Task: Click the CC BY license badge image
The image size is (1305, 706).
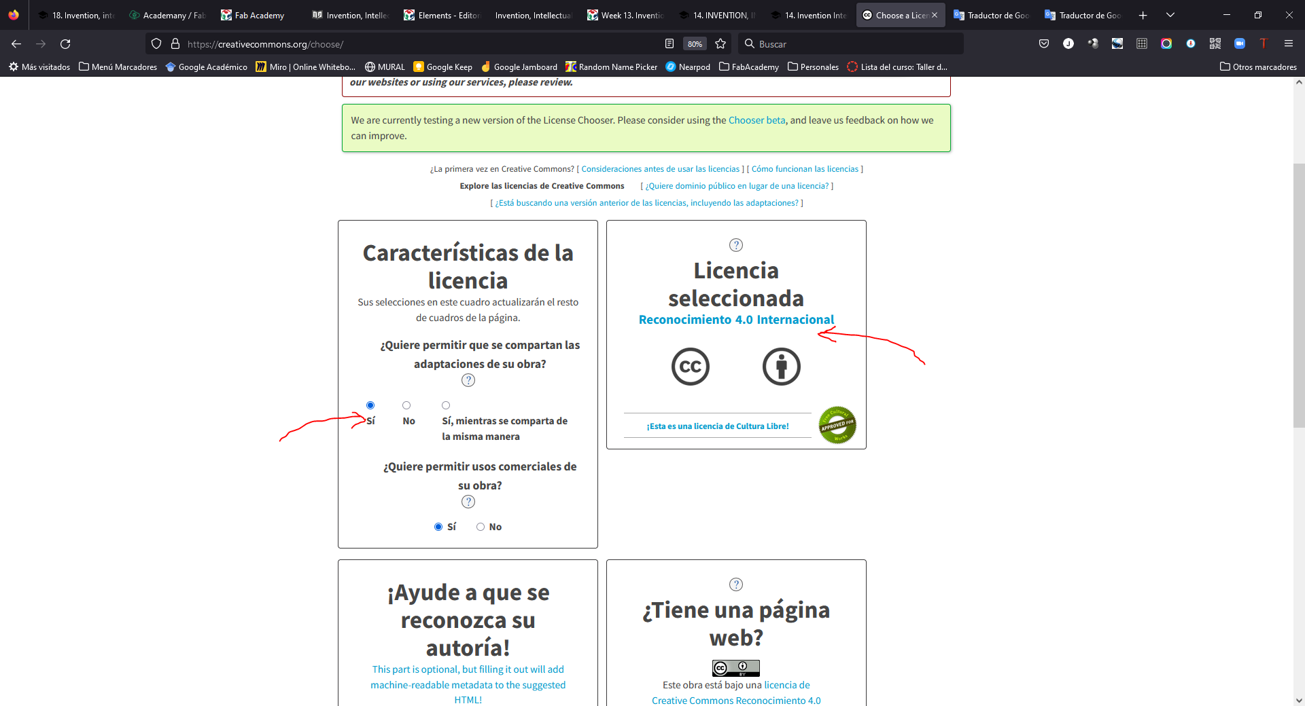Action: point(736,668)
